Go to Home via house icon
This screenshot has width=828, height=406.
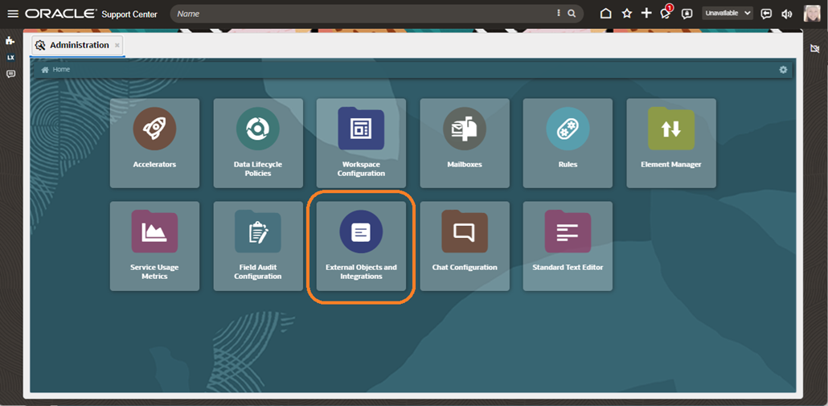point(606,14)
